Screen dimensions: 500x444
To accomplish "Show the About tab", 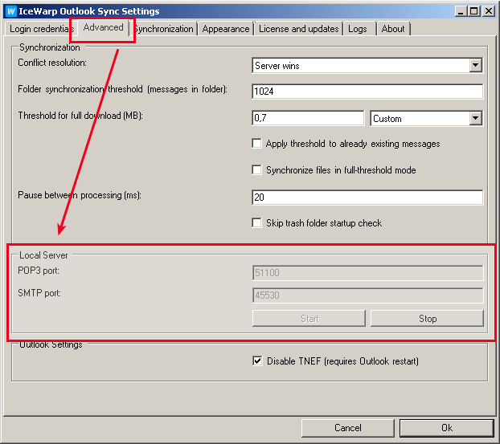I will [393, 29].
